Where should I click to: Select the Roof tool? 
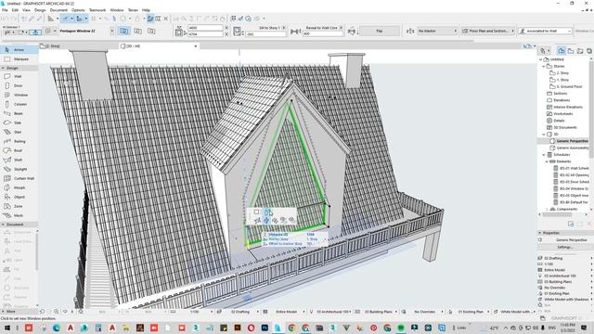19,150
